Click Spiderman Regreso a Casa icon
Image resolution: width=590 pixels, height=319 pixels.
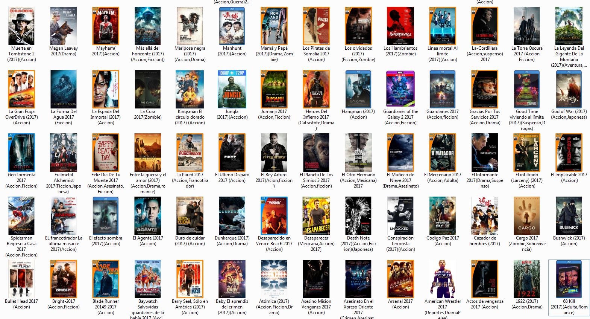[21, 216]
